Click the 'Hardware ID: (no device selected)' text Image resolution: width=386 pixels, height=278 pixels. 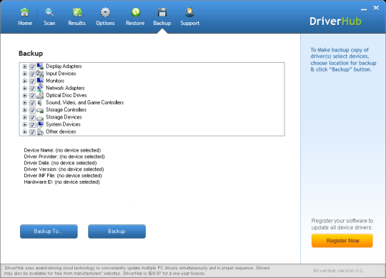[x=61, y=182]
